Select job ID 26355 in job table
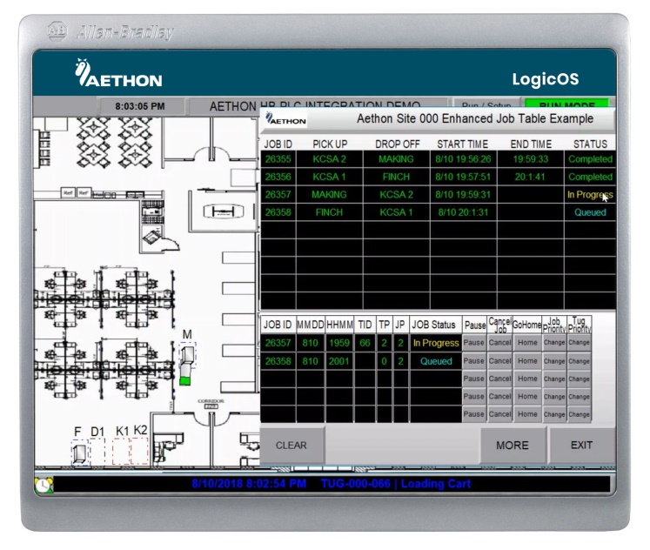The height and width of the screenshot is (550, 650). pyautogui.click(x=278, y=159)
